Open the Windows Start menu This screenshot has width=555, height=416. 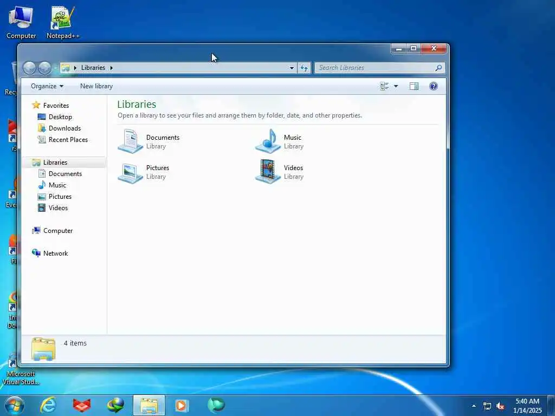(15, 405)
